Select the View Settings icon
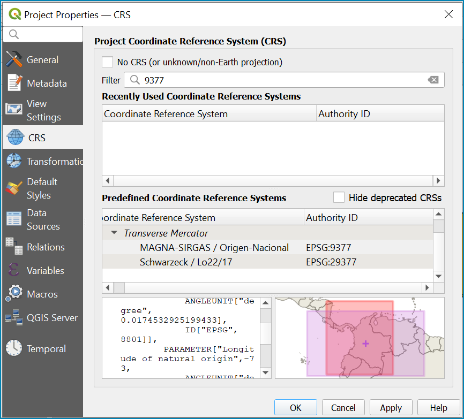 [x=13, y=109]
